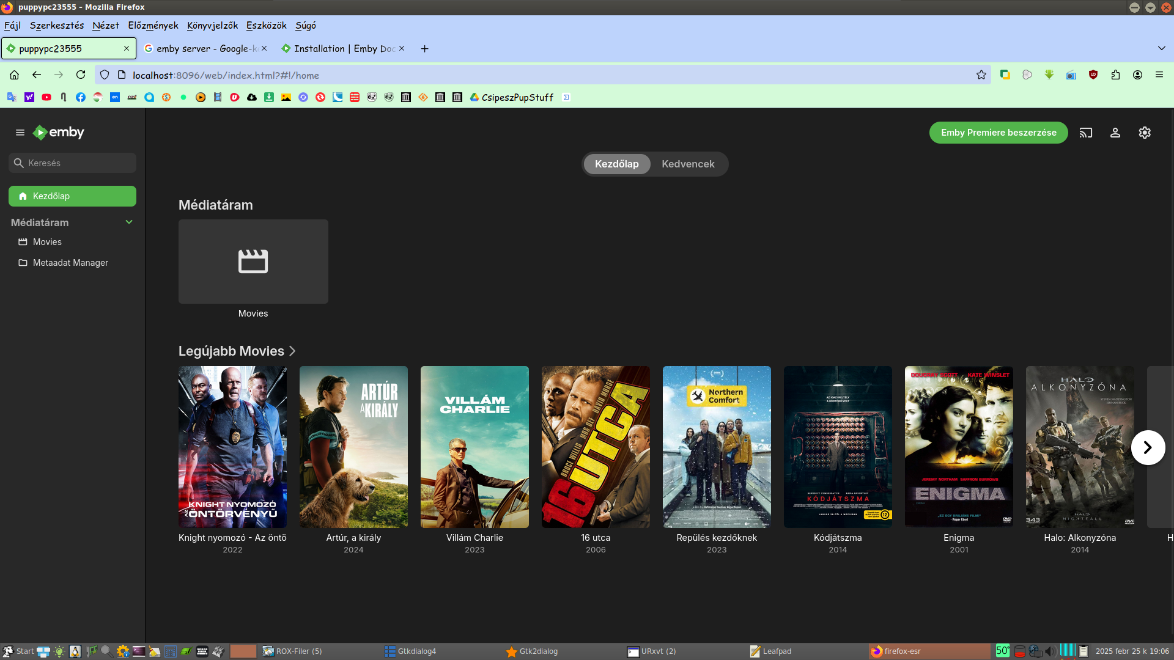The width and height of the screenshot is (1174, 660).
Task: Open a new browser tab
Action: click(425, 49)
